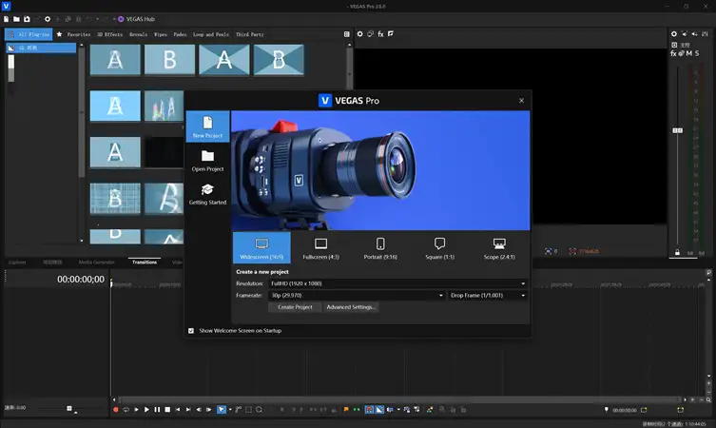
Task: Click Play From Start in transport bar
Action: [x=136, y=410]
